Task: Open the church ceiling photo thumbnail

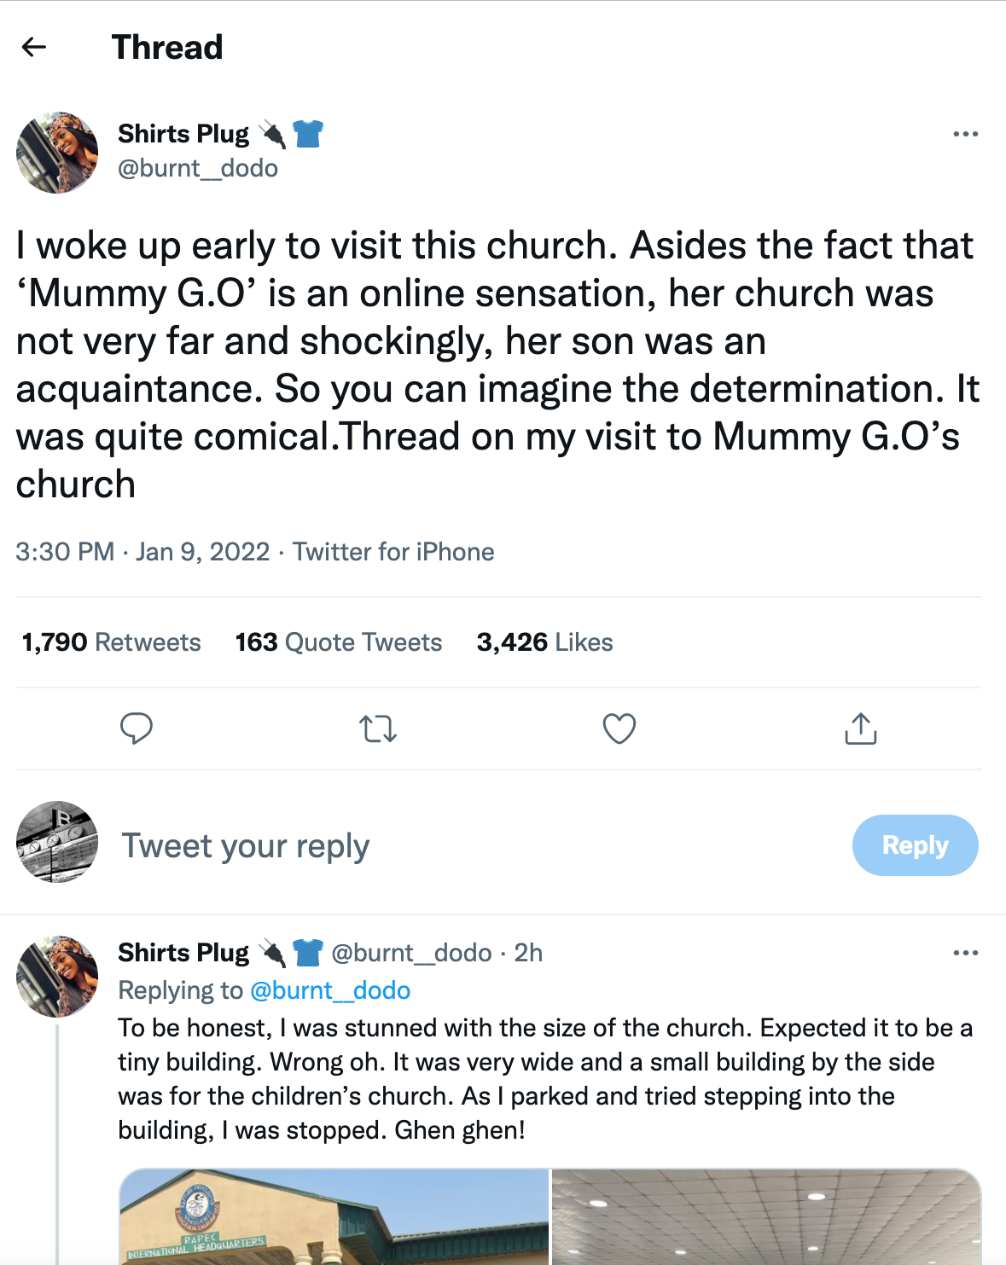Action: click(x=765, y=1217)
